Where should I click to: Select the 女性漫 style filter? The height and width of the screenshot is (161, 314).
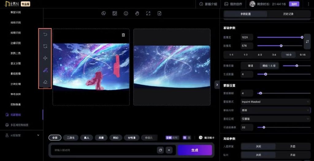tap(132, 138)
